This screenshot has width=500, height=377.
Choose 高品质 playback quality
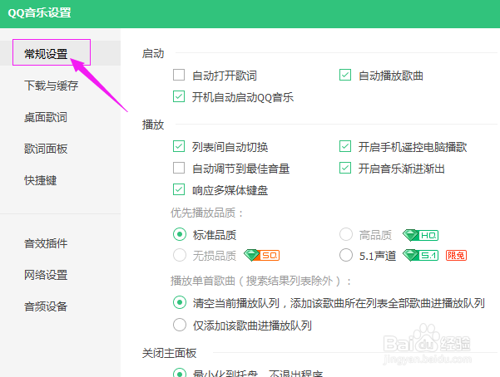point(346,235)
